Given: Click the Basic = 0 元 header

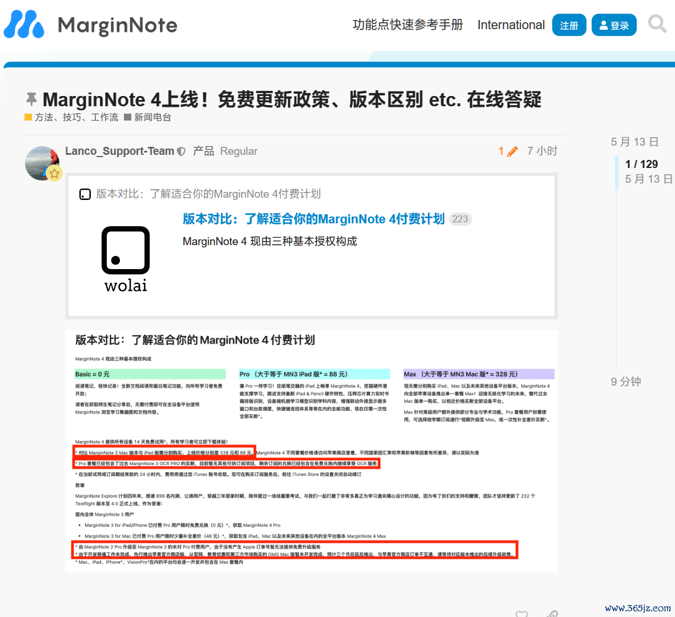Looking at the screenshot, I should 150,374.
